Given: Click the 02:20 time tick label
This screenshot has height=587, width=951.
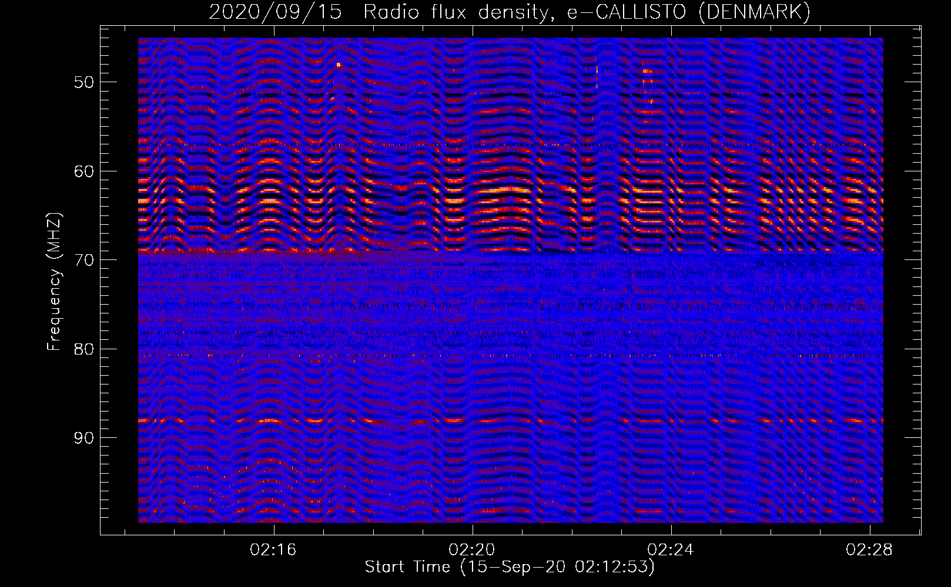Looking at the screenshot, I should click(x=472, y=550).
